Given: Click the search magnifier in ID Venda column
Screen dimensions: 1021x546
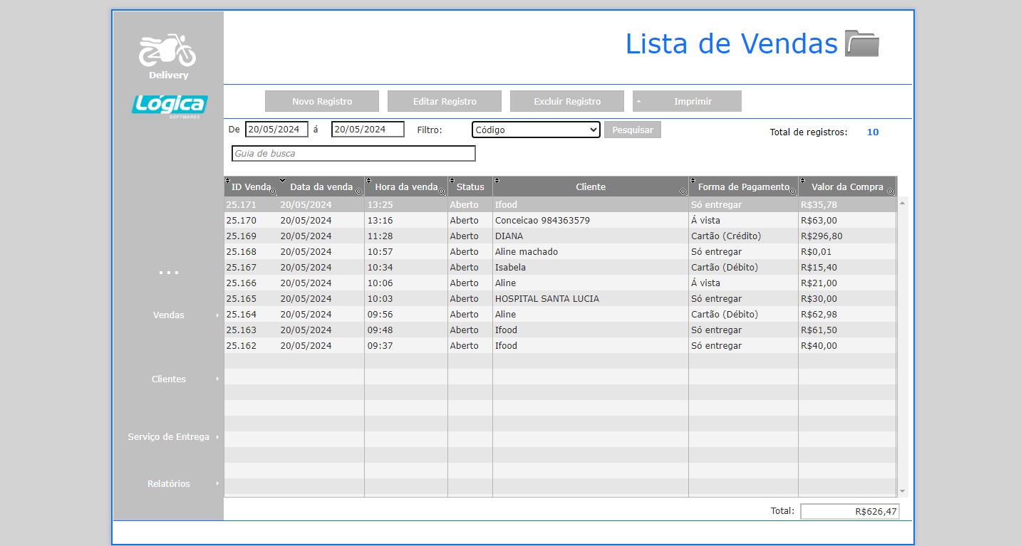Looking at the screenshot, I should coord(273,191).
